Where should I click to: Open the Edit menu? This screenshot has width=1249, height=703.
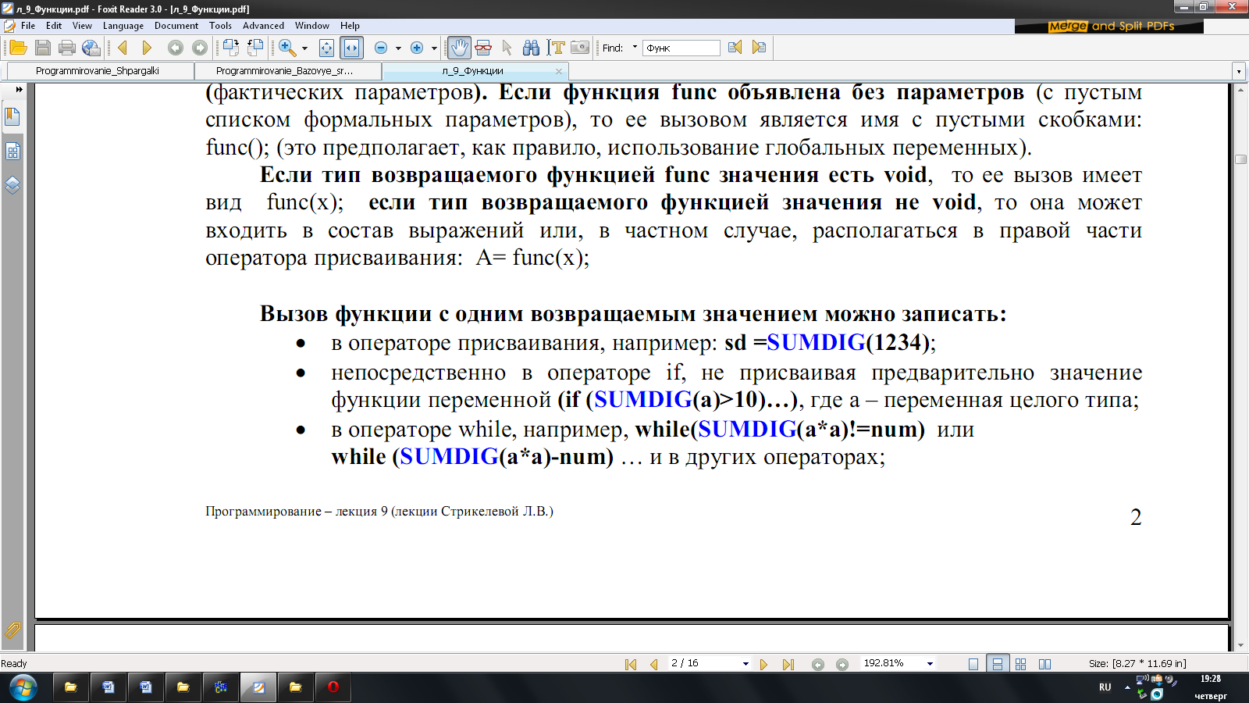pyautogui.click(x=54, y=26)
